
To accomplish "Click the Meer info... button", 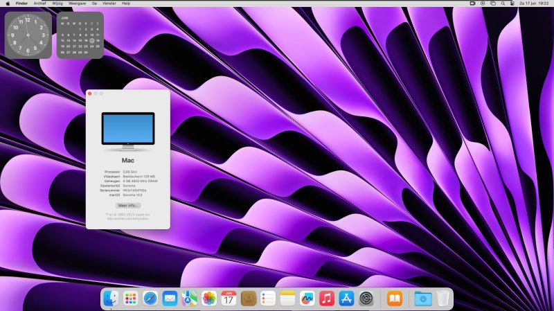I will click(x=128, y=205).
